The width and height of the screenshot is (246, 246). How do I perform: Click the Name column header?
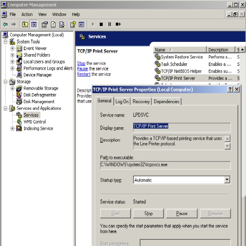180,50
